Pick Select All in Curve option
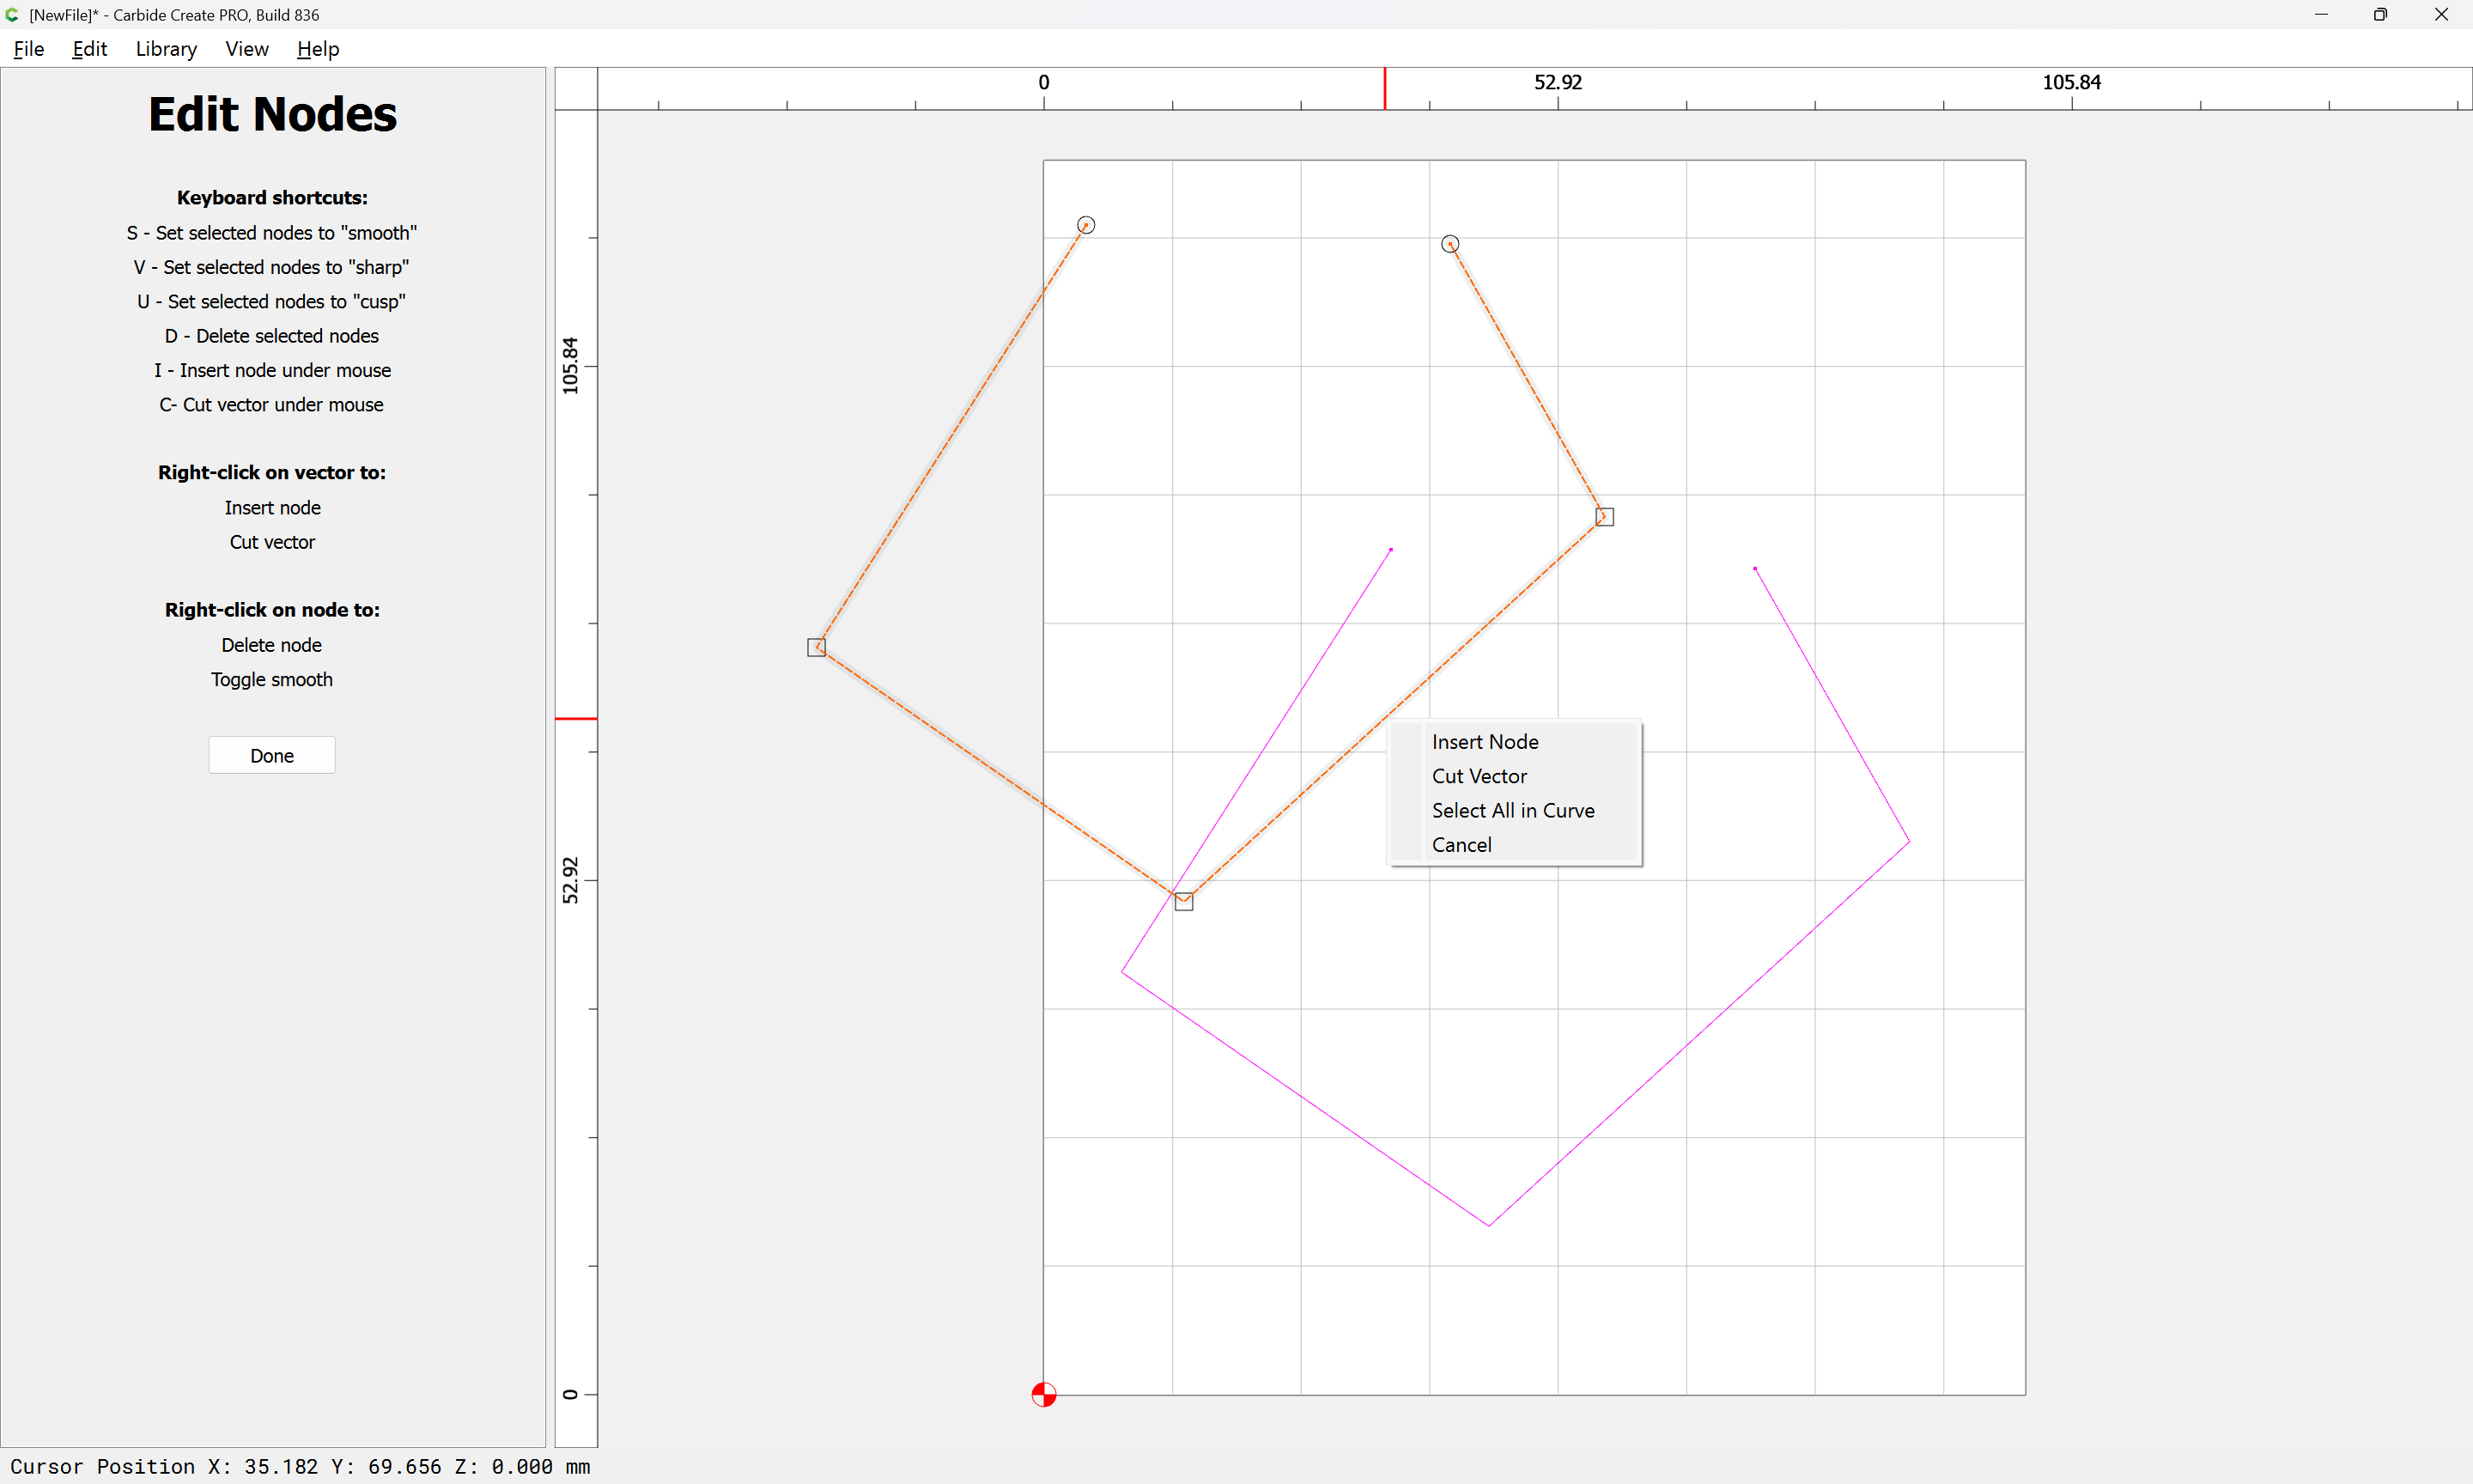 click(x=1512, y=811)
